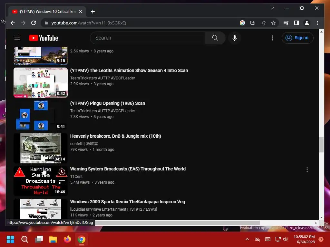Screen dimensions: 330x247
Task: Open Windows taskbar search
Action: 24,239
